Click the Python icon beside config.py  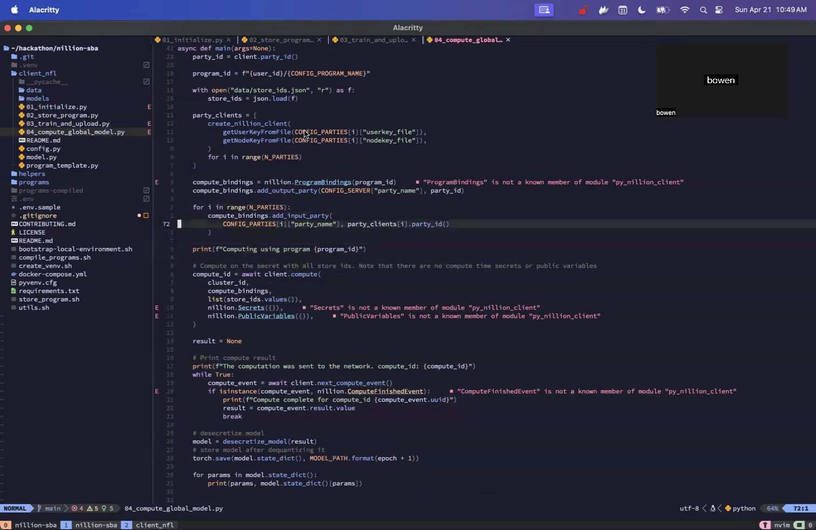click(x=22, y=148)
